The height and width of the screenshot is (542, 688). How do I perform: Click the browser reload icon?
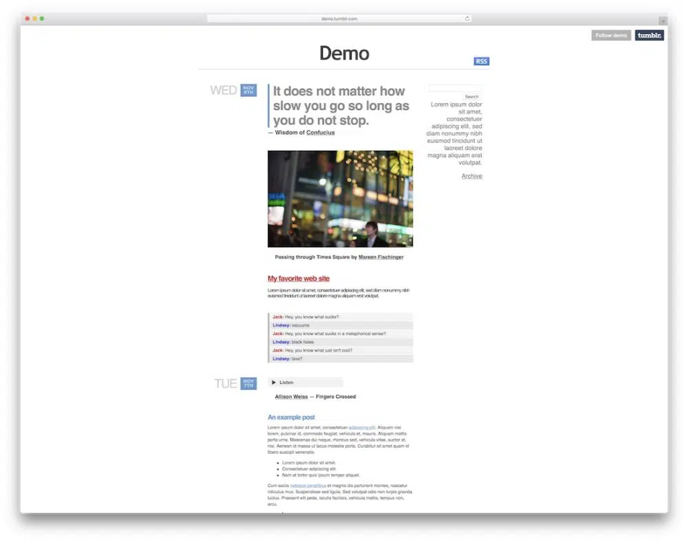tap(467, 19)
